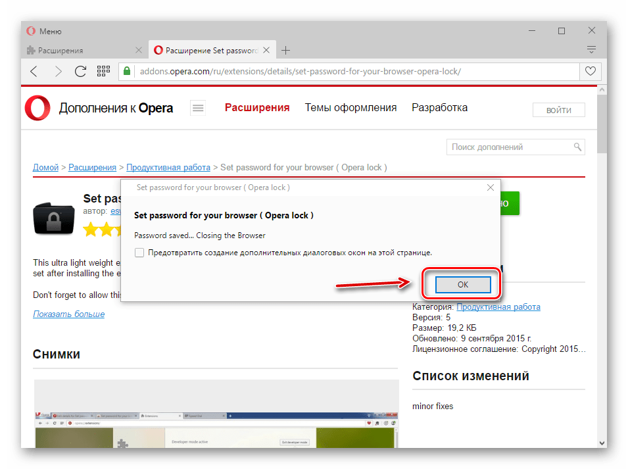628x469 pixels.
Task: Open Разработка navigation item
Action: click(439, 107)
